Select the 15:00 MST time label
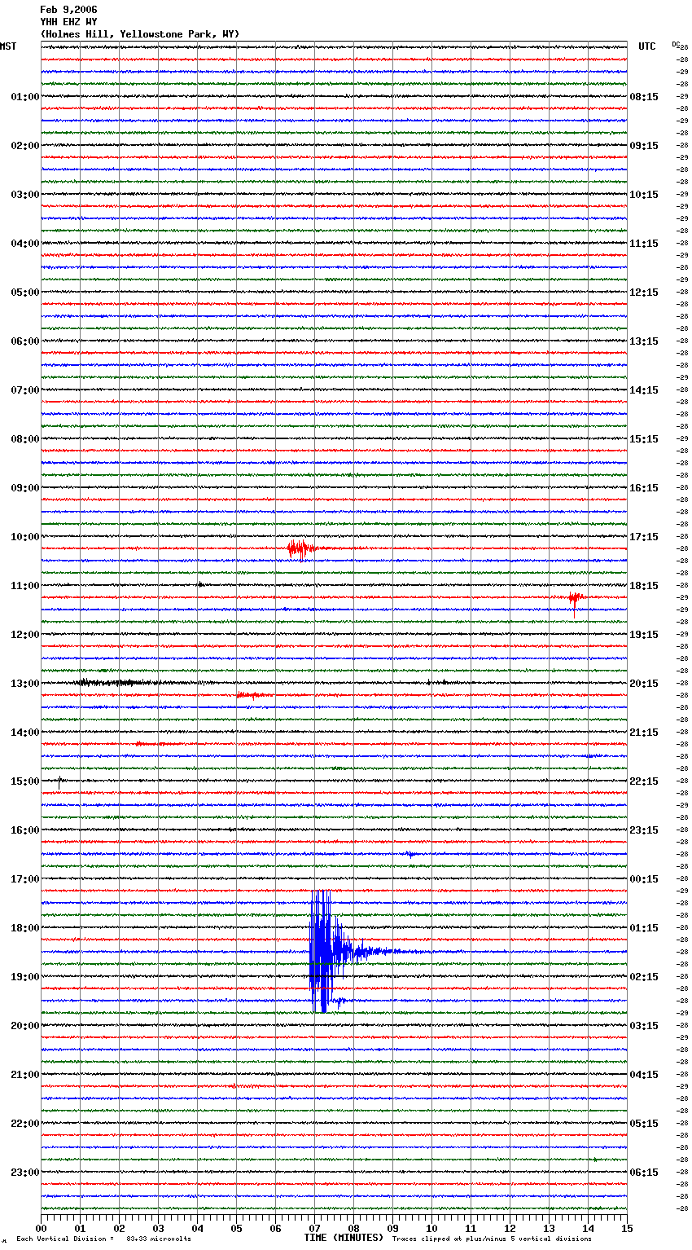Image resolution: width=692 pixels, height=1250 pixels. 25,781
